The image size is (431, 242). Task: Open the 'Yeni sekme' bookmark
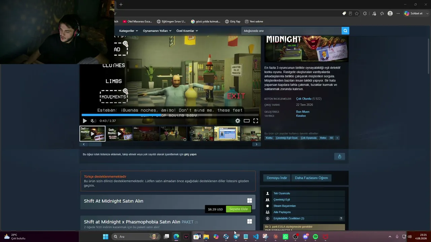pyautogui.click(x=254, y=22)
